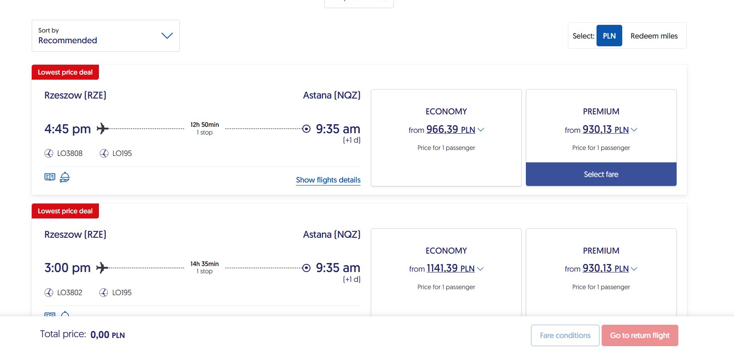Click the reading/entertainment icon on first flight

pos(50,177)
